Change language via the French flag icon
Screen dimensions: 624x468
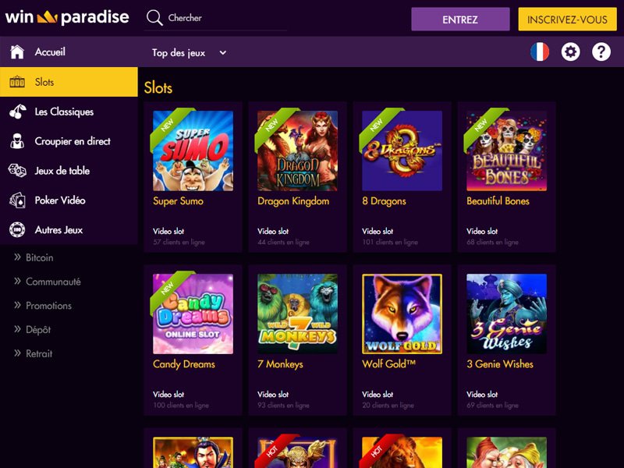[x=540, y=51]
